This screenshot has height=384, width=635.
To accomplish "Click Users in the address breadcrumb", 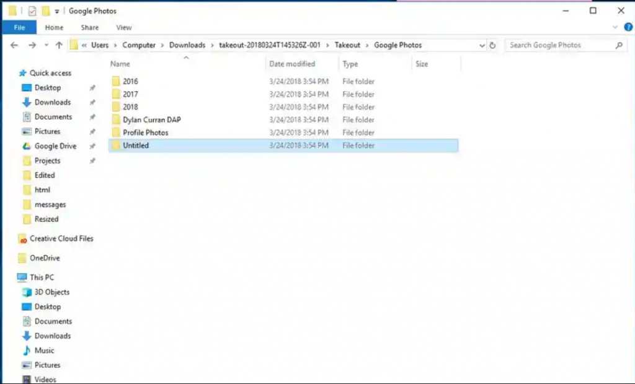I will coord(100,45).
